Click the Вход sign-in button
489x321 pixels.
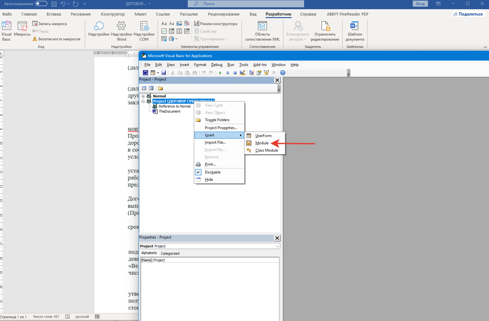tap(420, 4)
